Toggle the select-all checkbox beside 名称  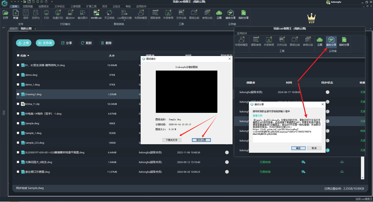click(18, 55)
